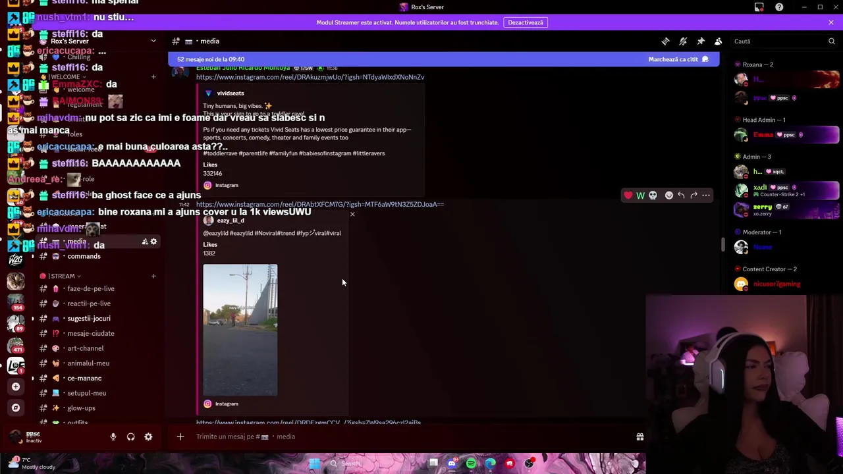
Task: Open the instagram reel link DRAbtXFCM7G
Action: tap(320, 204)
